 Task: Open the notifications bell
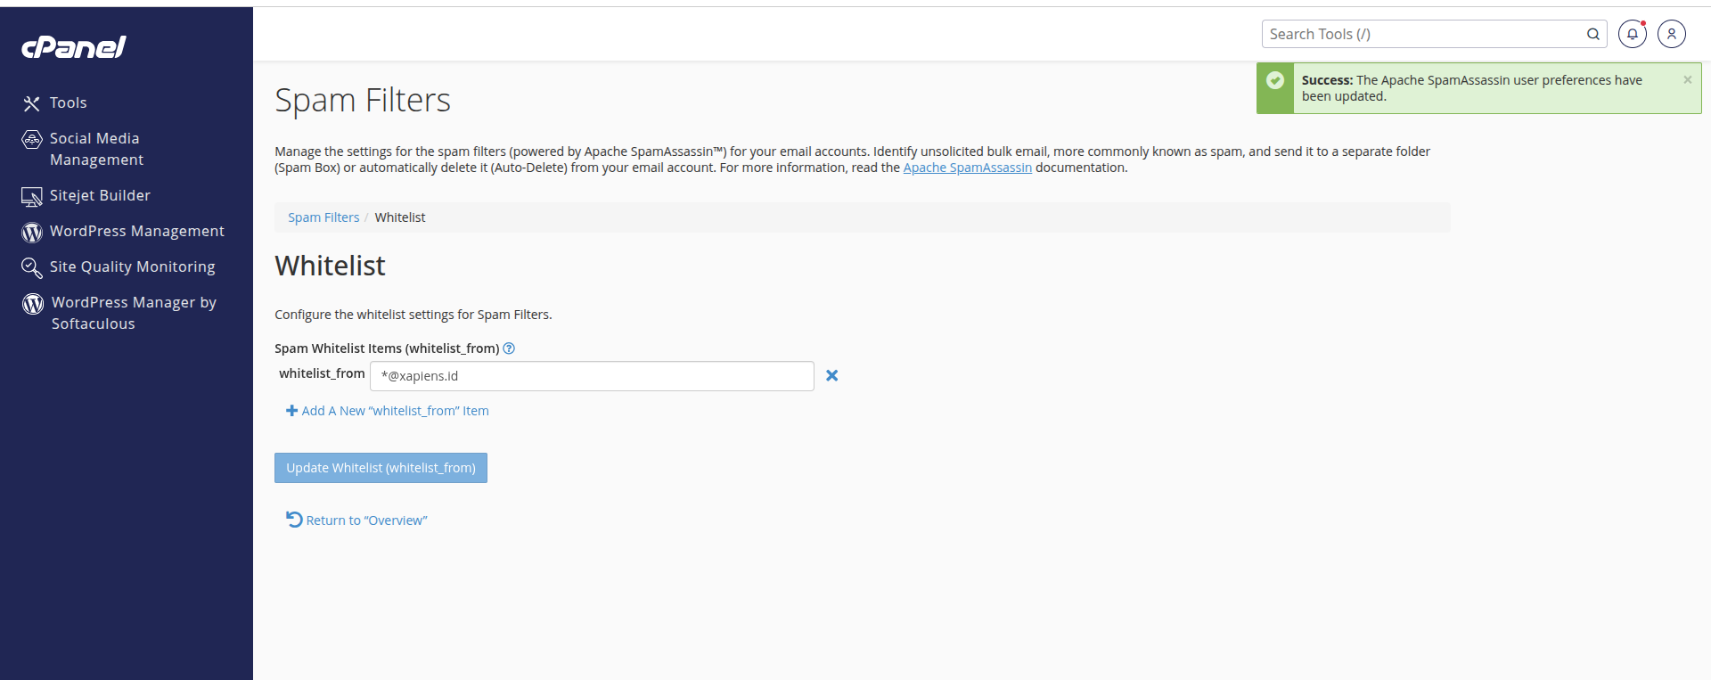tap(1633, 34)
